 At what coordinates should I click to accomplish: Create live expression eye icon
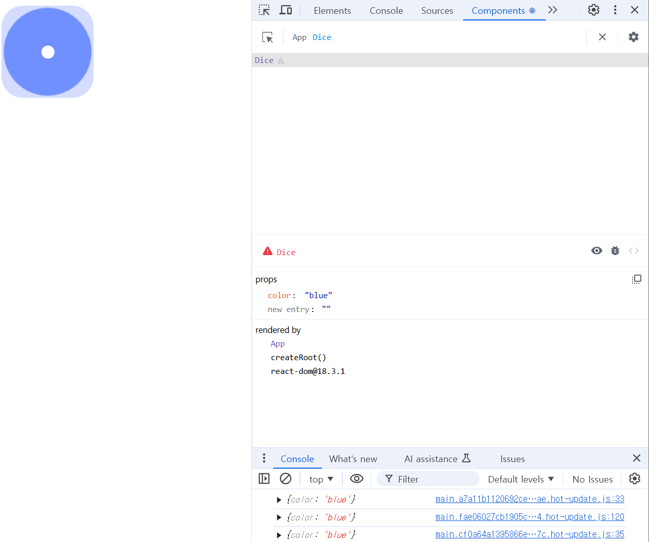click(x=357, y=478)
